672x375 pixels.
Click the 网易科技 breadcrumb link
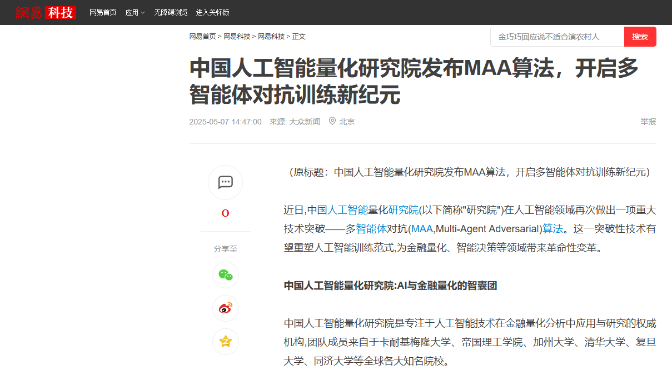point(237,36)
